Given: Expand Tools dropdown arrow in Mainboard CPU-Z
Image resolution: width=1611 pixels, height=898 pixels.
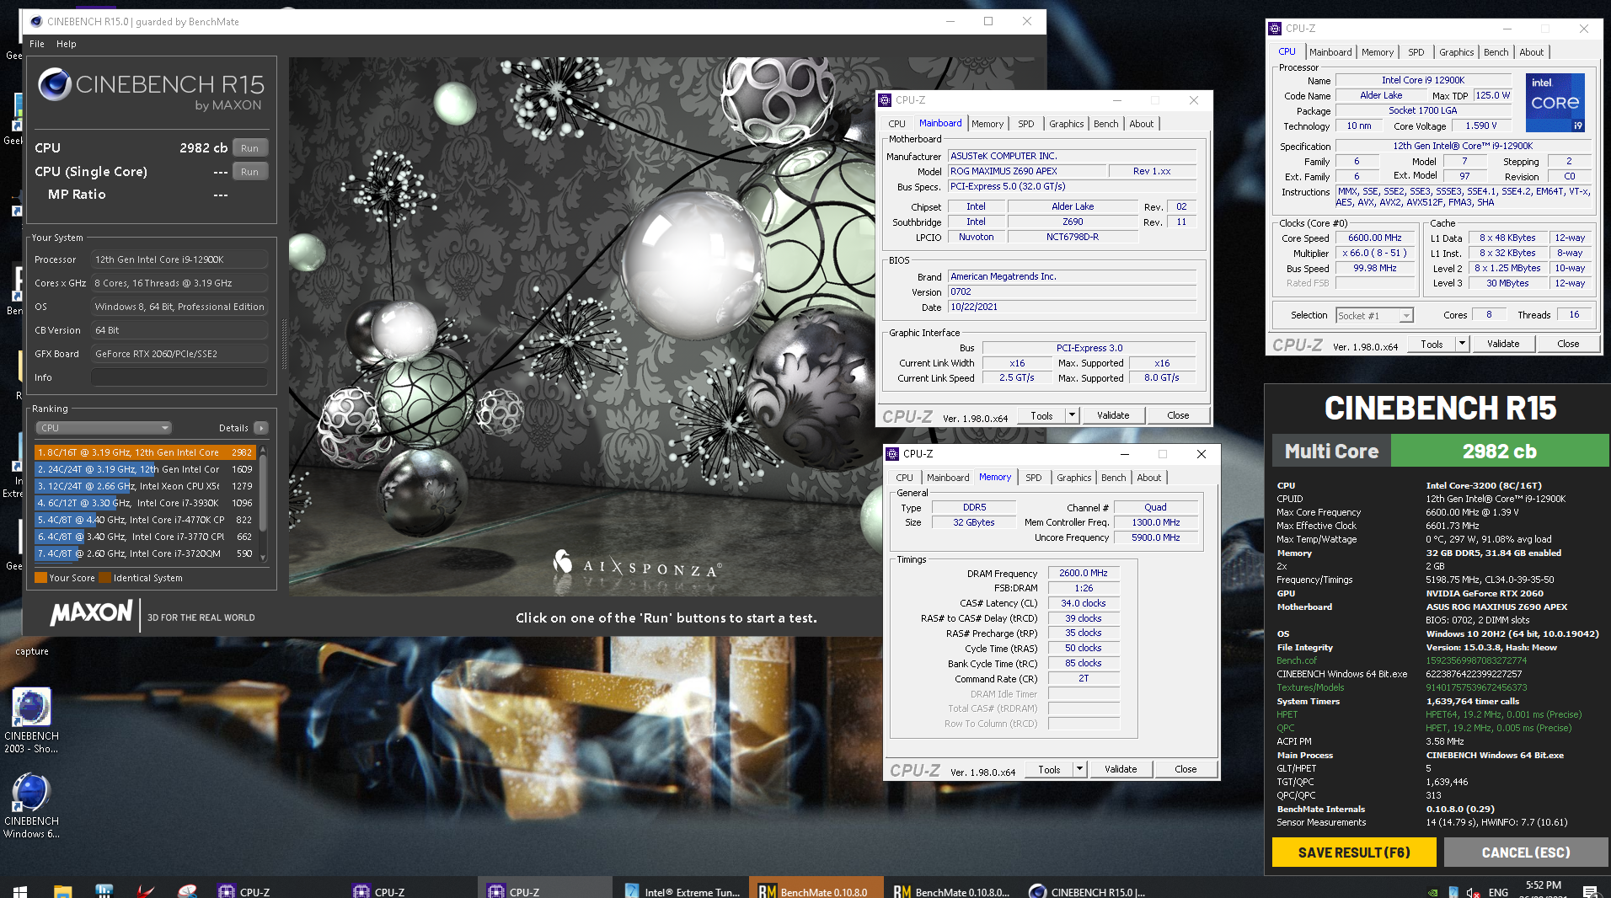Looking at the screenshot, I should click(1072, 415).
